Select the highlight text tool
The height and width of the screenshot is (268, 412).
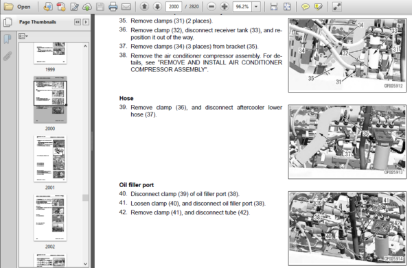pos(318,7)
